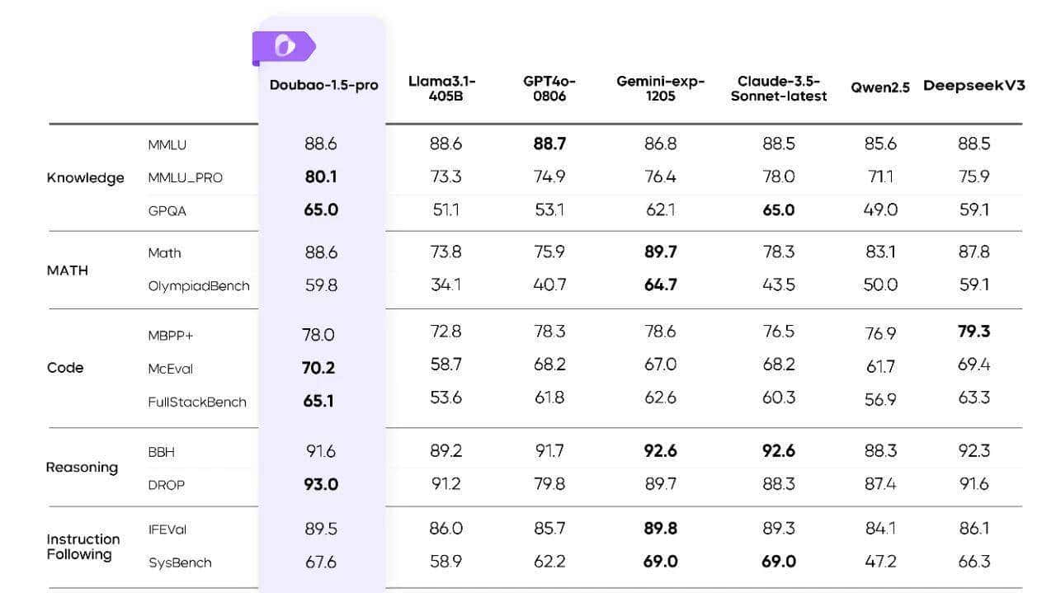Viewport: 1056px width, 593px height.
Task: Select the GPT4o-0806 column header
Action: click(549, 87)
